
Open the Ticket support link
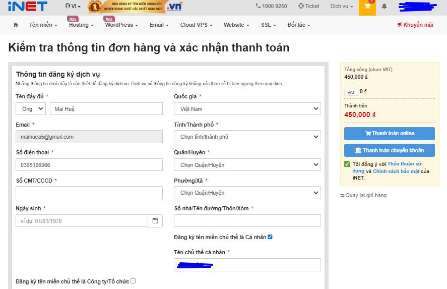coord(309,6)
